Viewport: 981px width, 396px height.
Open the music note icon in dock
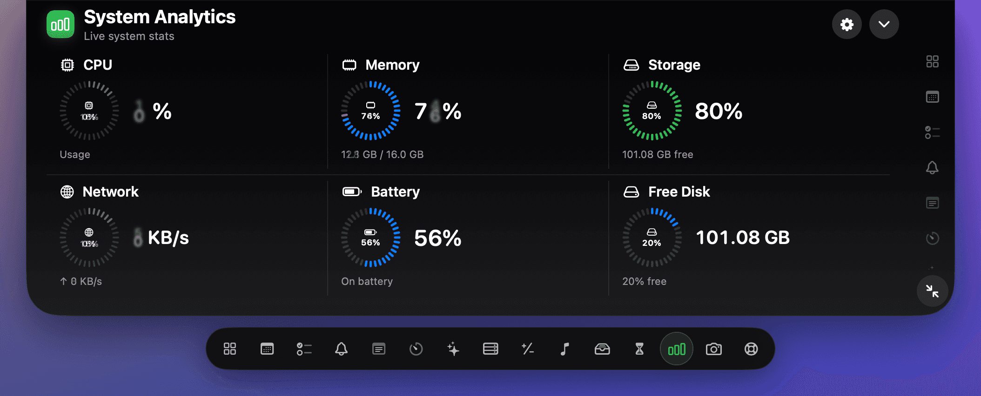click(x=565, y=349)
